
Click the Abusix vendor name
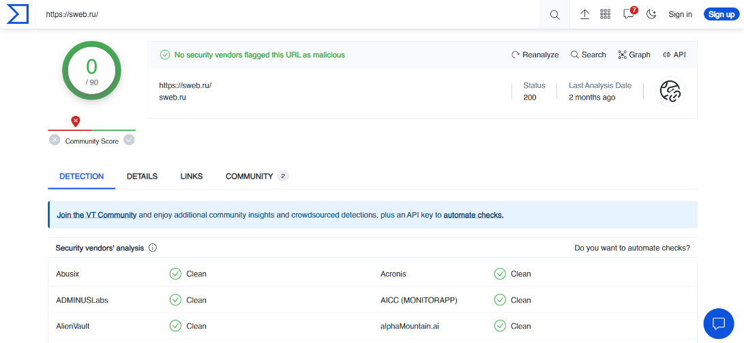point(68,273)
